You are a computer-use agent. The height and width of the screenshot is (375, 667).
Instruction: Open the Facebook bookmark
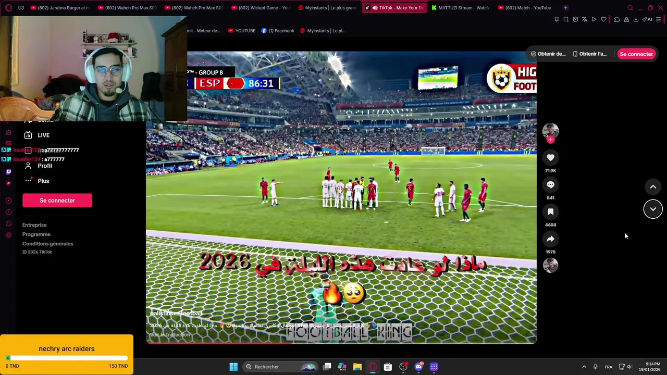(x=278, y=31)
